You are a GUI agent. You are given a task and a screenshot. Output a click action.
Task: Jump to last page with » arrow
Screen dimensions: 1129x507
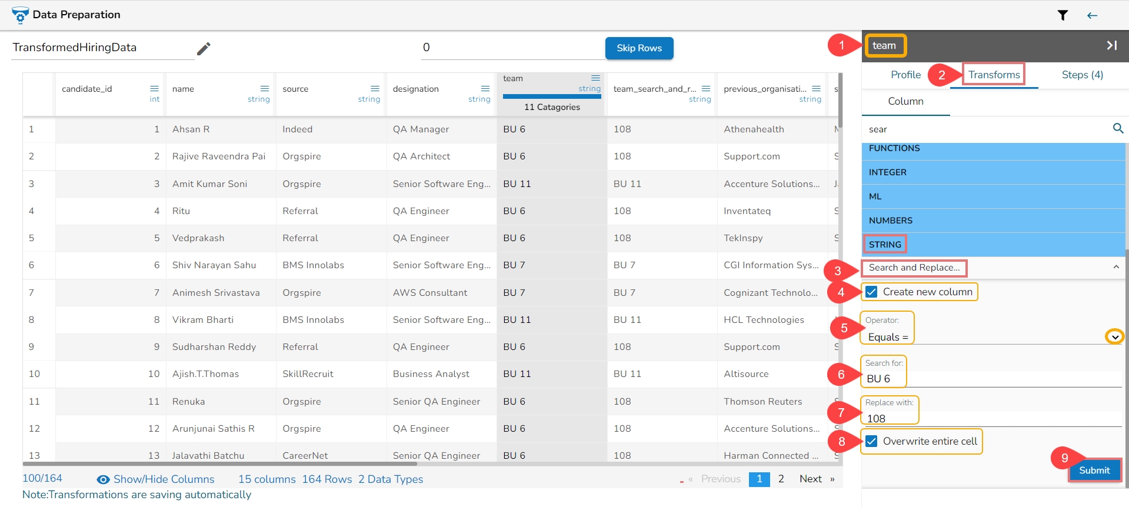click(832, 479)
